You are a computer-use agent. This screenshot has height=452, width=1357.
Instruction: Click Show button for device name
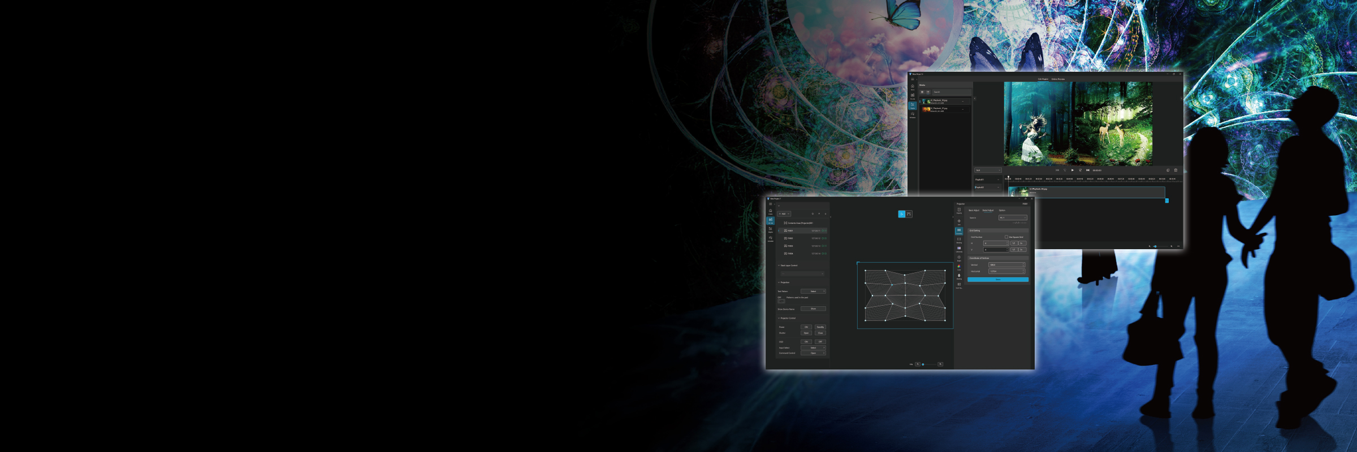[813, 309]
